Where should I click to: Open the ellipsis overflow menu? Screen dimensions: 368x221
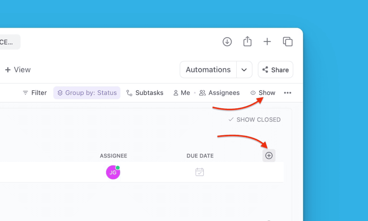coord(287,93)
